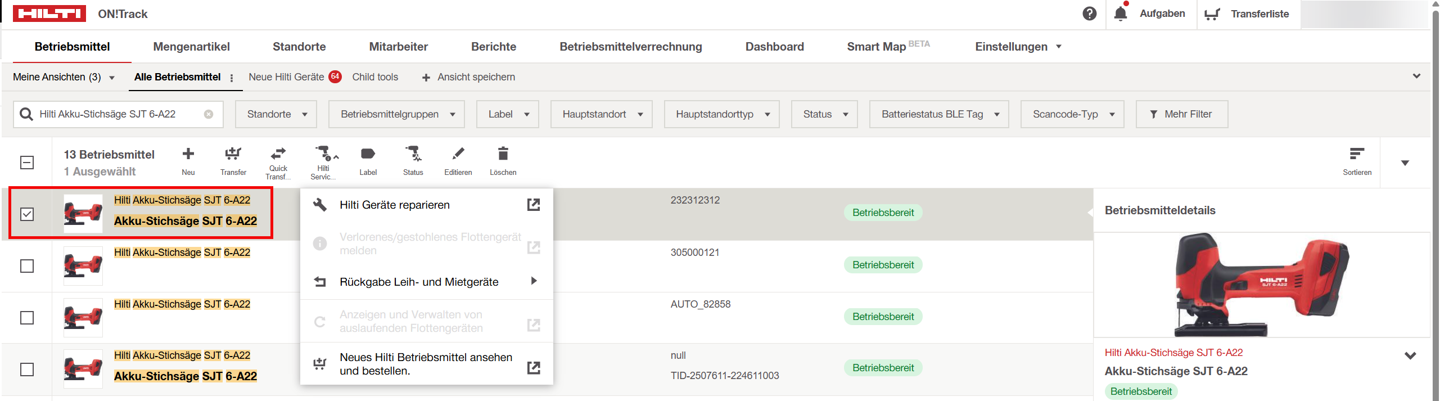1440x401 pixels.
Task: Open the Betriebsmittelgruppen filter dropdown
Action: (396, 114)
